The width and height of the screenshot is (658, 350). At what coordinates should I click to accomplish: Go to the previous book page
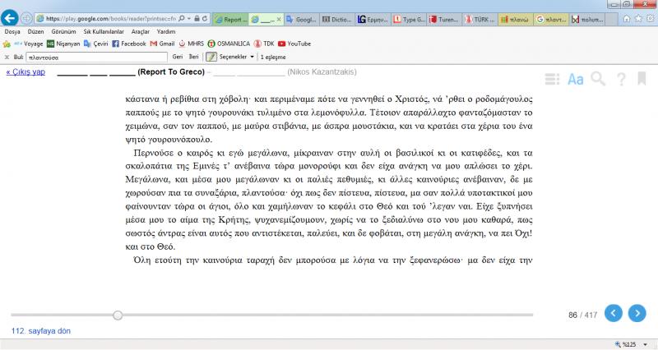point(613,313)
